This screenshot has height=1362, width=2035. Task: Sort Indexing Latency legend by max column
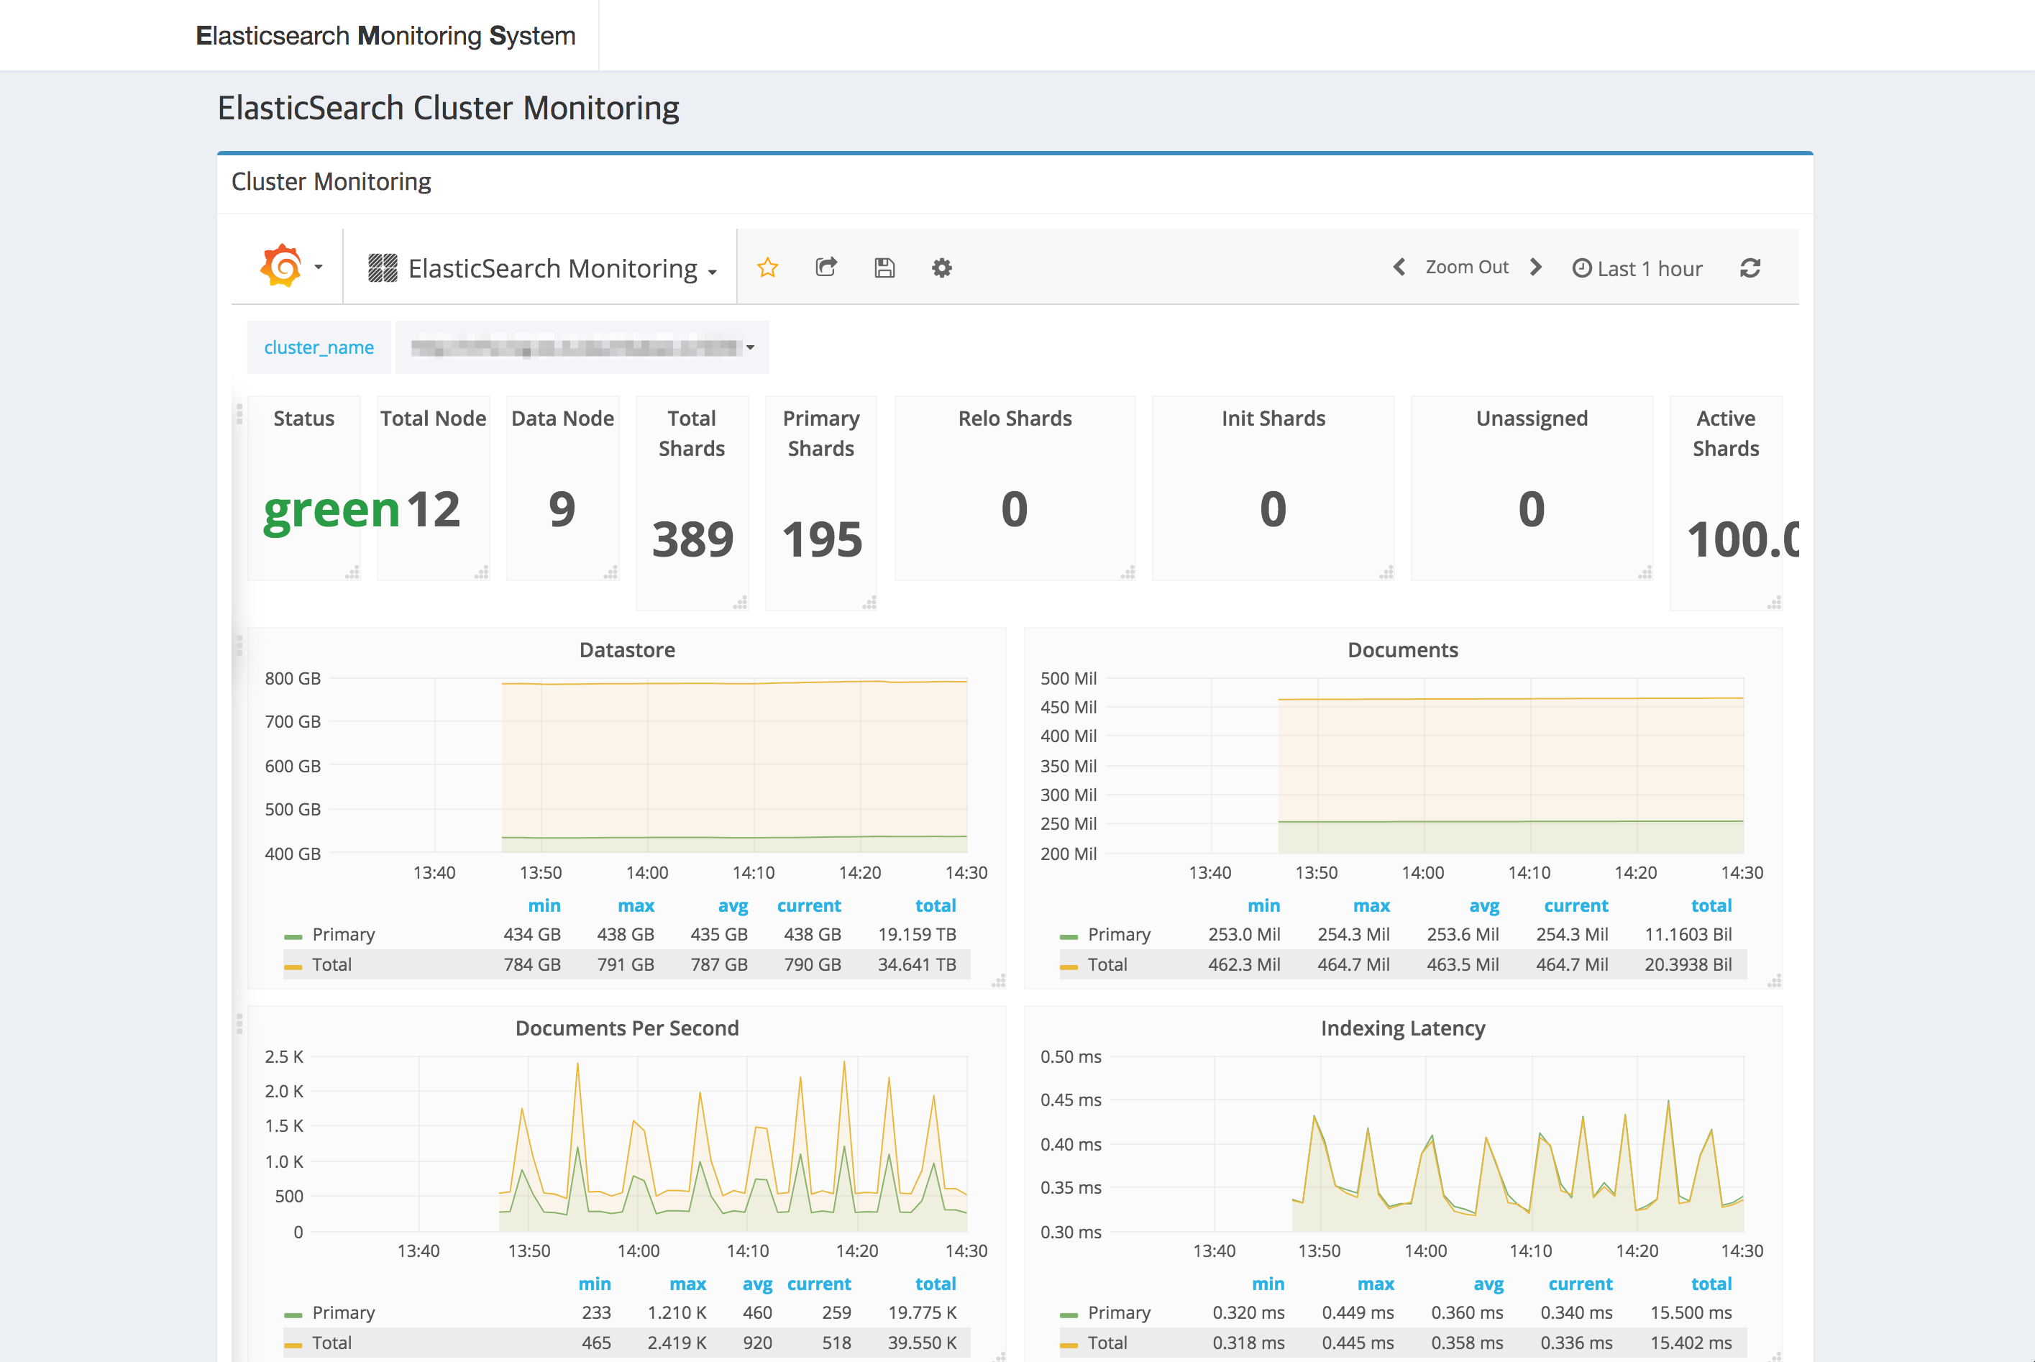tap(1376, 1284)
